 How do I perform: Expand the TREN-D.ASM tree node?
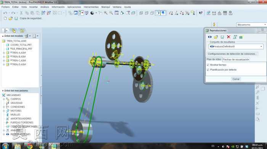click(x=4, y=65)
